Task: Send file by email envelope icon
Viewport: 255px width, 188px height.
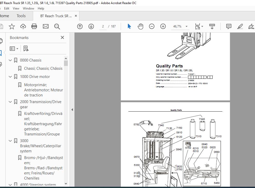Action: pos(46,26)
